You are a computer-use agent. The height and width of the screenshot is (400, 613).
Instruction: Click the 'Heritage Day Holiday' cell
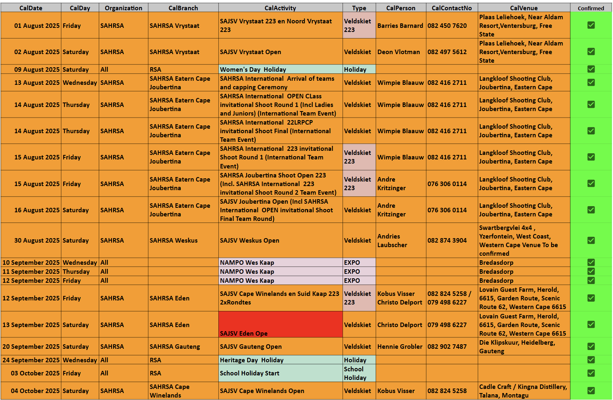pos(280,360)
